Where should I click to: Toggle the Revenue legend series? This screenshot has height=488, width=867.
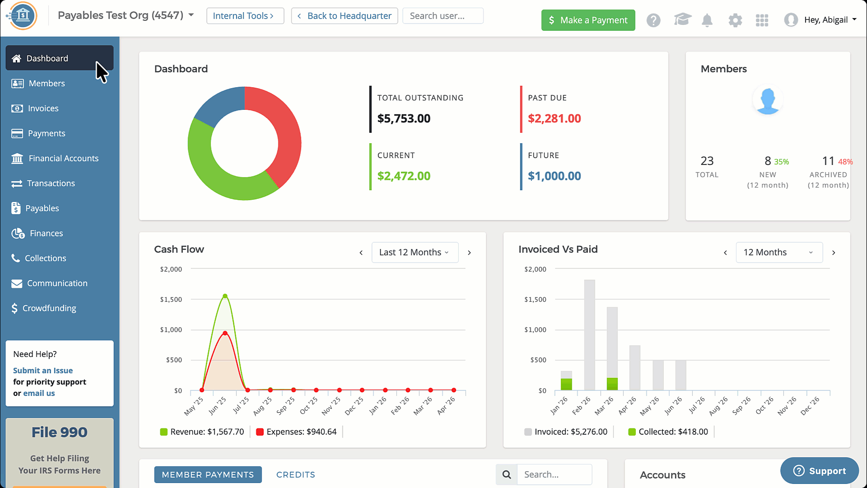pyautogui.click(x=202, y=432)
